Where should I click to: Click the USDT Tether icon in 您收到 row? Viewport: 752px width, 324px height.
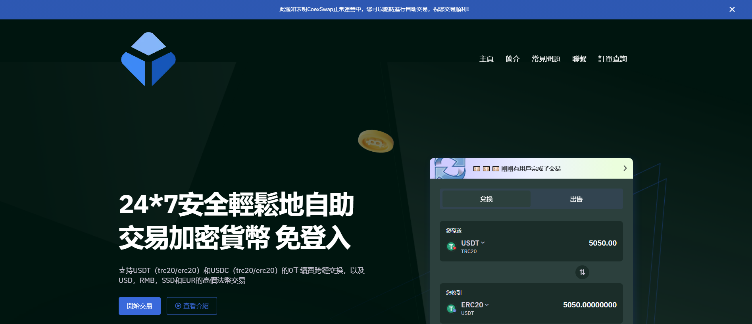[x=451, y=308]
